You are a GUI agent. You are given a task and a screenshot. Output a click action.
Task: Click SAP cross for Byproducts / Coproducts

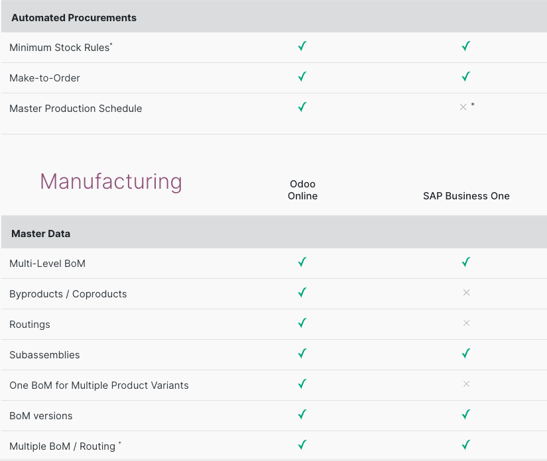click(x=466, y=293)
